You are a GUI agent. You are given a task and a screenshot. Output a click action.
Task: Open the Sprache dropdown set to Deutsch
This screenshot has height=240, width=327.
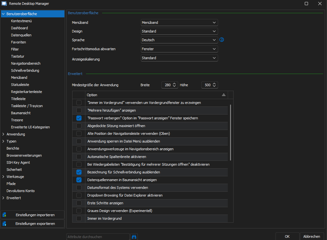179,40
